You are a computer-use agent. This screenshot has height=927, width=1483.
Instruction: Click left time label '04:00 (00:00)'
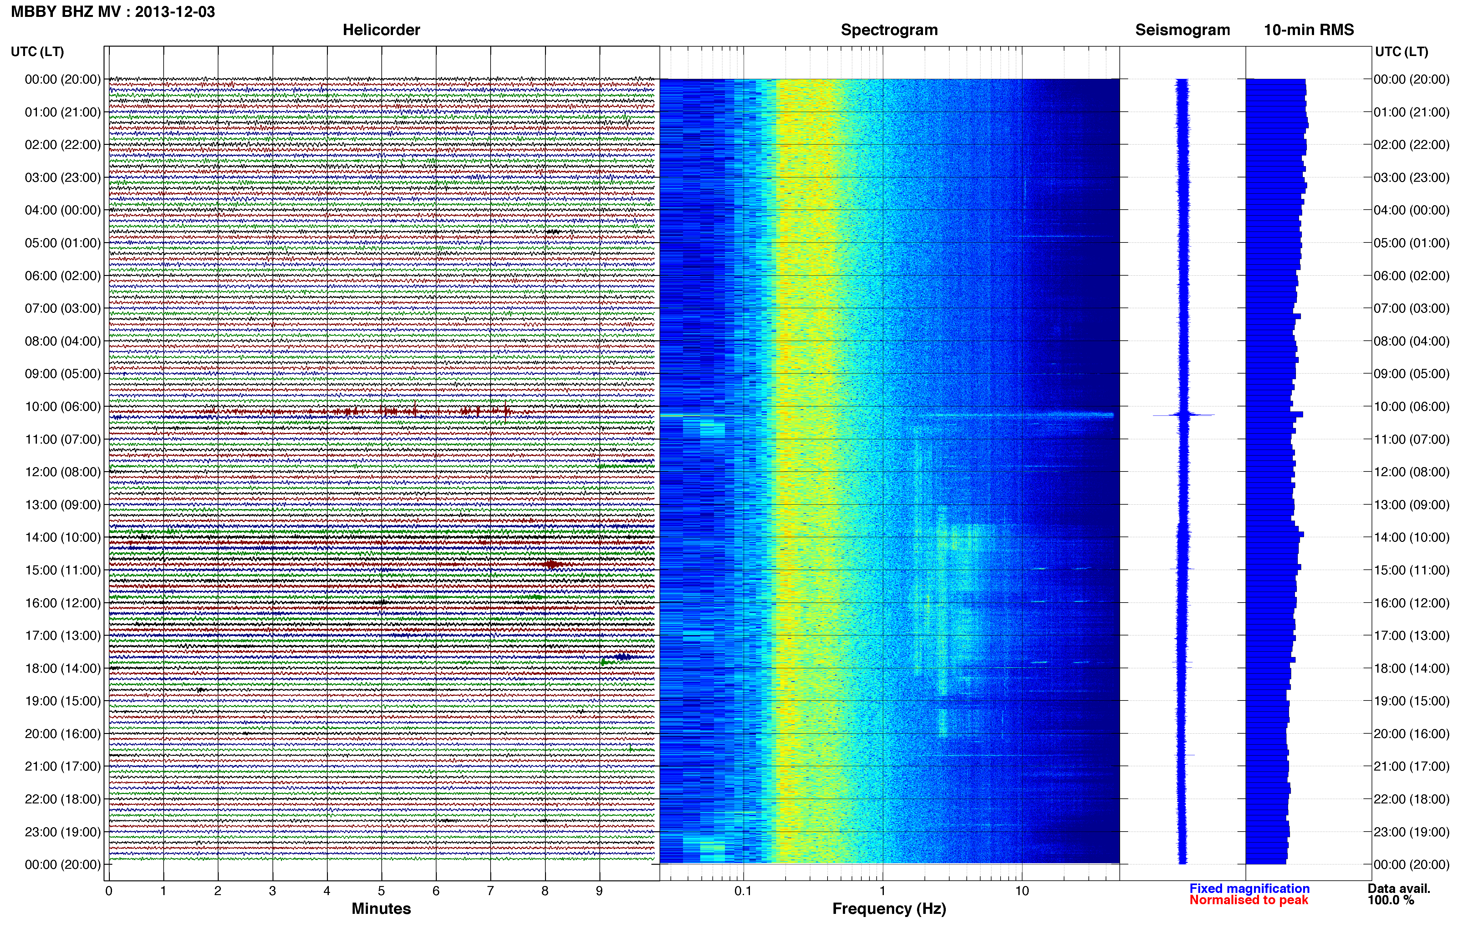tap(63, 210)
